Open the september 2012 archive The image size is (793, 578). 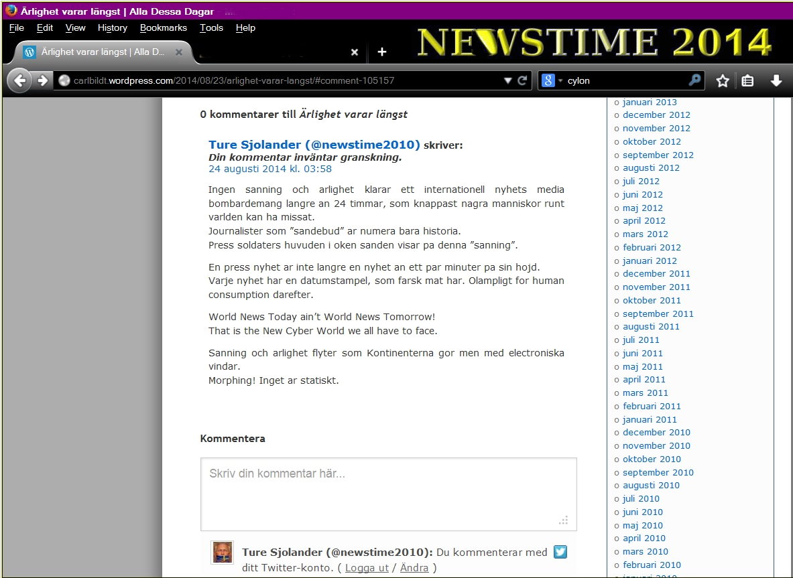658,155
